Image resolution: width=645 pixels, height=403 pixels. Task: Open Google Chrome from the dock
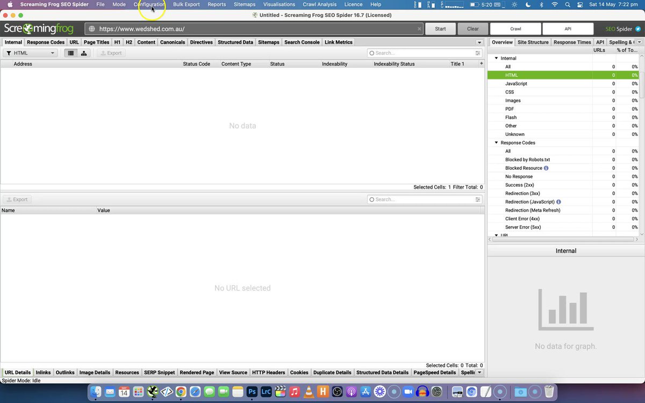181,392
